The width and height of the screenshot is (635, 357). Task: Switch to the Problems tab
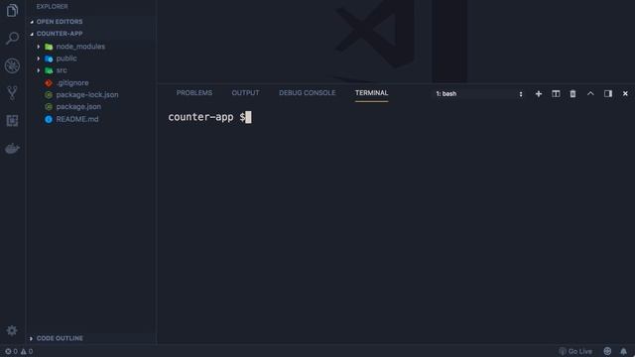194,93
